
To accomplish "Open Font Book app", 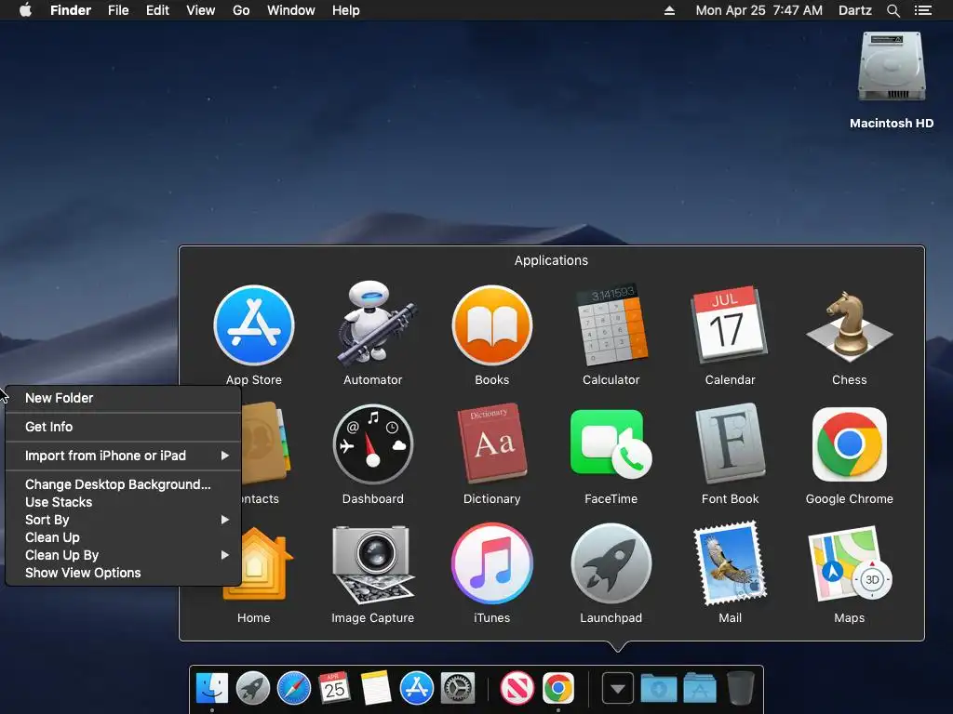I will click(x=731, y=443).
